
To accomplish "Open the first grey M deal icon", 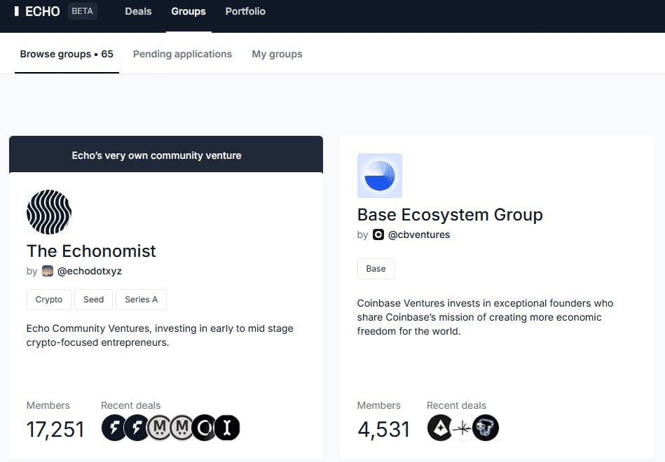I will click(160, 428).
